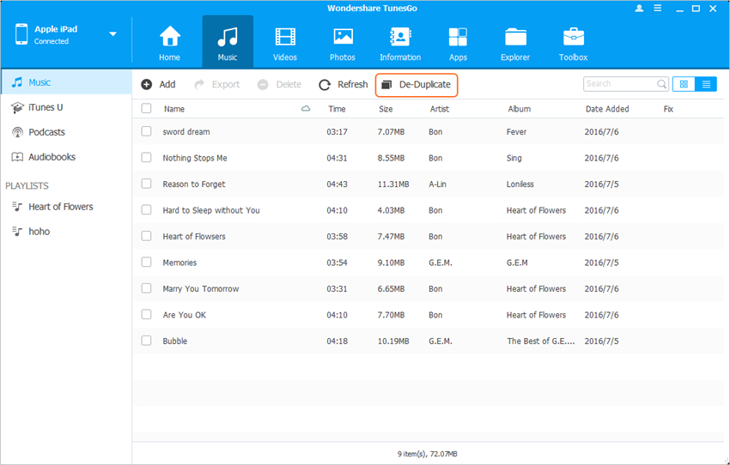
Task: Toggle the select-all checkbox in header
Action: 146,109
